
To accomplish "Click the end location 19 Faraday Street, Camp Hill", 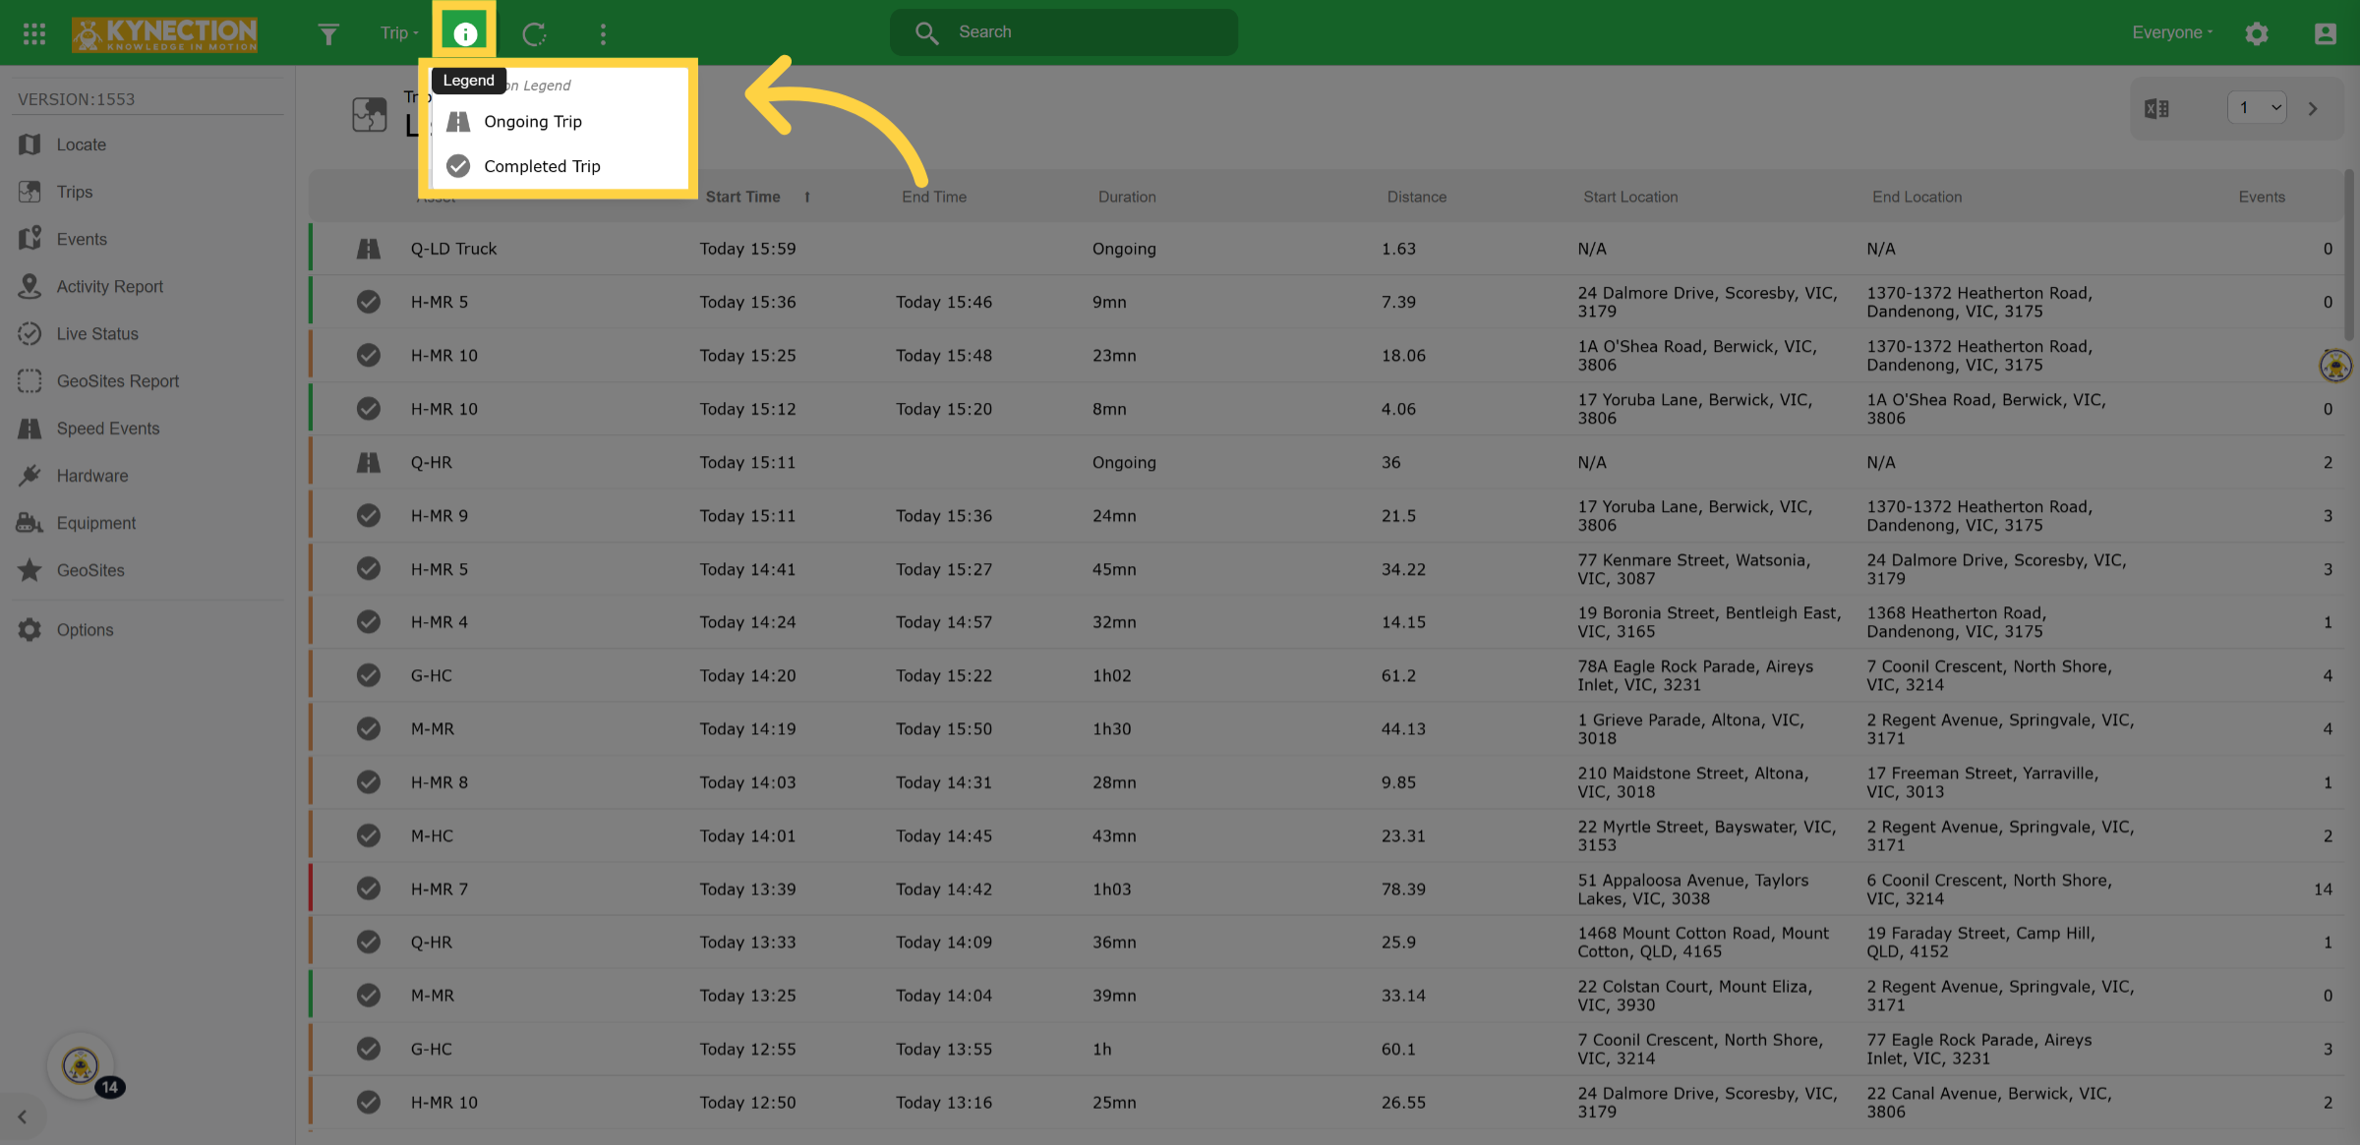I will click(x=1980, y=942).
